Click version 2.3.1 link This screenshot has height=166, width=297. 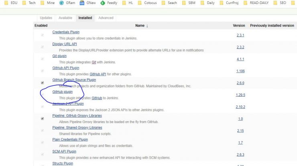pos(240,35)
